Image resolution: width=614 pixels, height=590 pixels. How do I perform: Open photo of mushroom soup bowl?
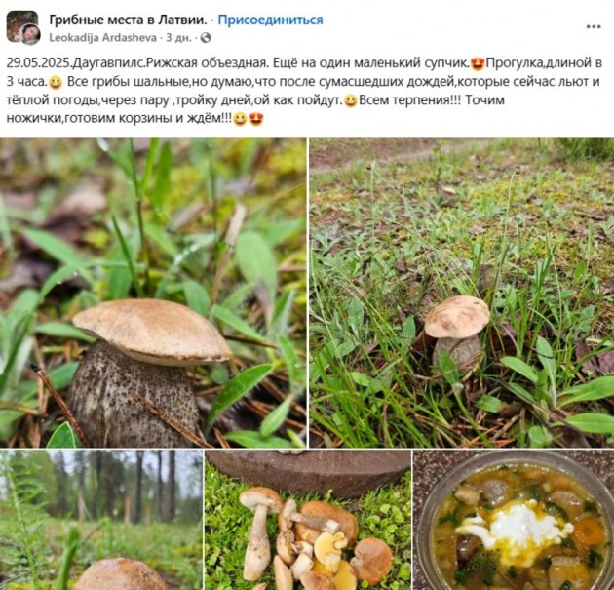[x=514, y=520]
